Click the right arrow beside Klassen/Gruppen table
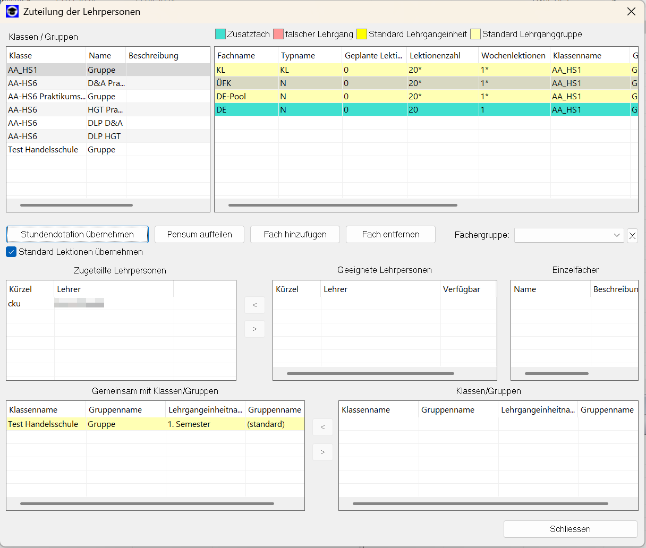 [322, 452]
